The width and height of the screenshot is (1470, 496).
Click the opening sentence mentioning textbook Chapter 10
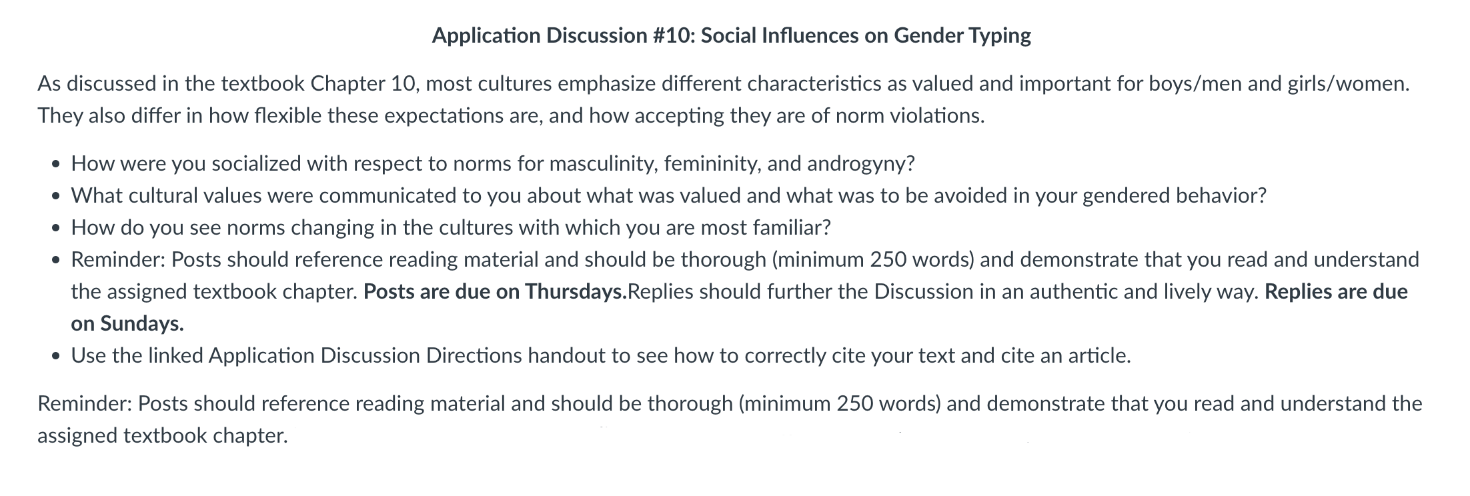pos(724,84)
